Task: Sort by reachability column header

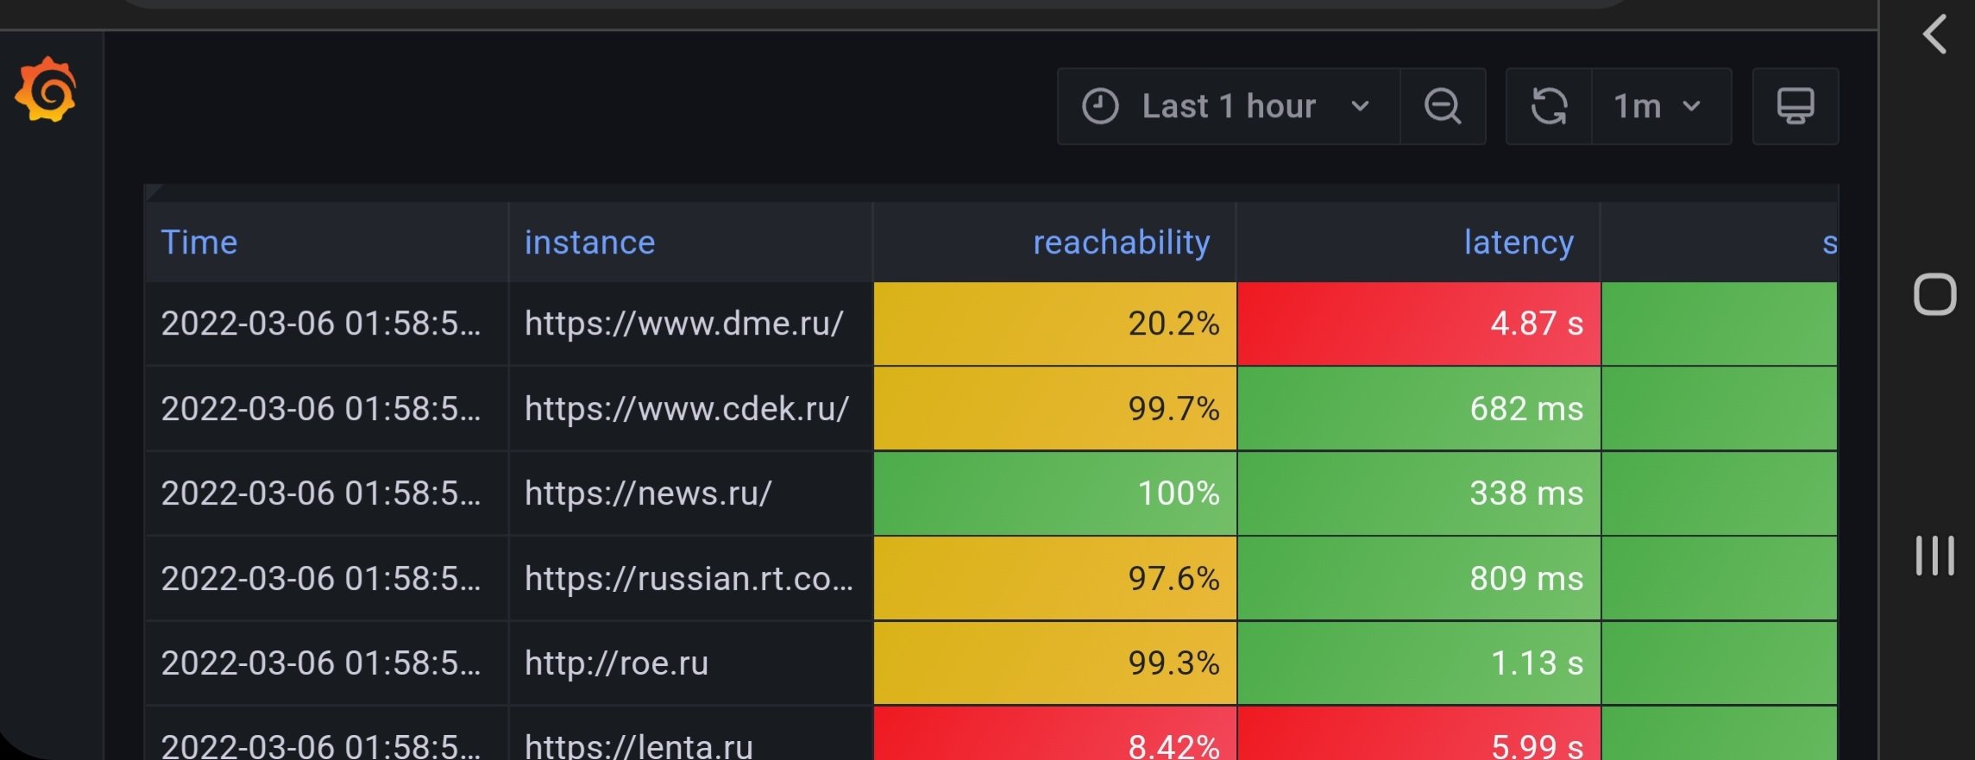Action: tap(1121, 243)
